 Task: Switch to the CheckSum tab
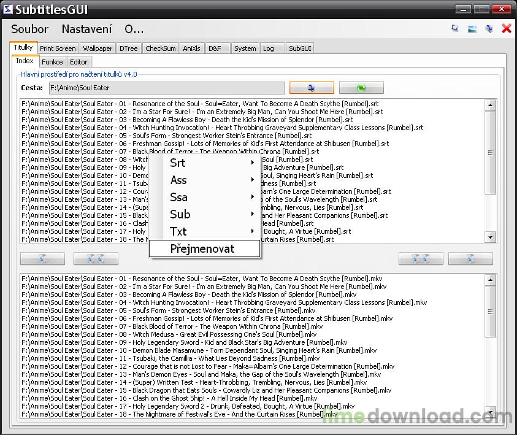[x=161, y=48]
